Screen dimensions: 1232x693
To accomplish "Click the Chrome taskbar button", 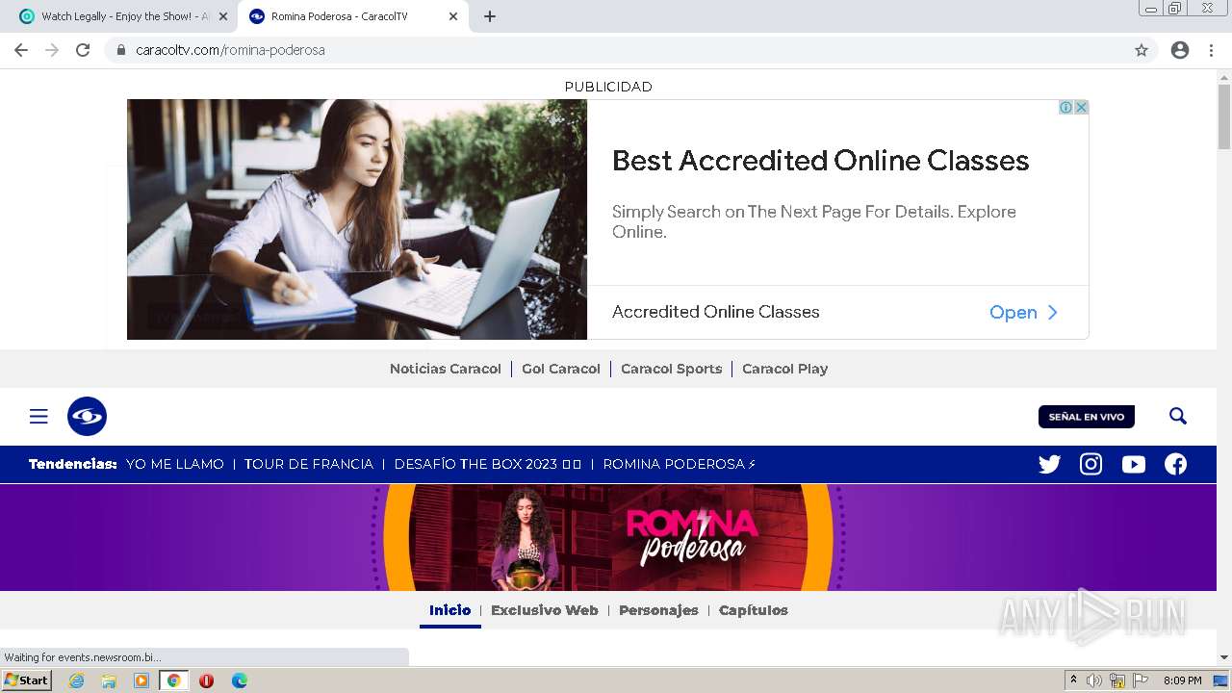I will click(174, 680).
